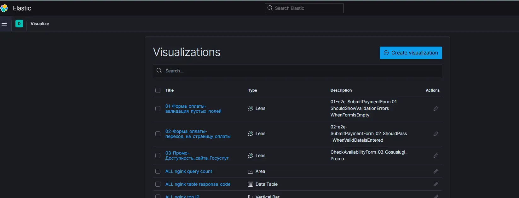This screenshot has width=519, height=198.
Task: Open the hamburger navigation menu
Action: 4,24
